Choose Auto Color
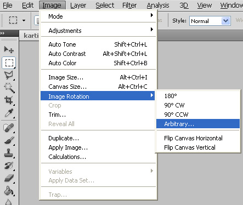Viewport: 243px width, 205px height. [x=98, y=63]
